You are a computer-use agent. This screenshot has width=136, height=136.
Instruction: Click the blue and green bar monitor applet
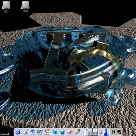106,132
